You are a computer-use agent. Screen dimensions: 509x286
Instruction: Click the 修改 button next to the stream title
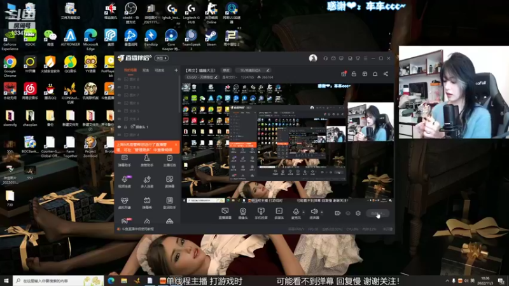pyautogui.click(x=226, y=70)
